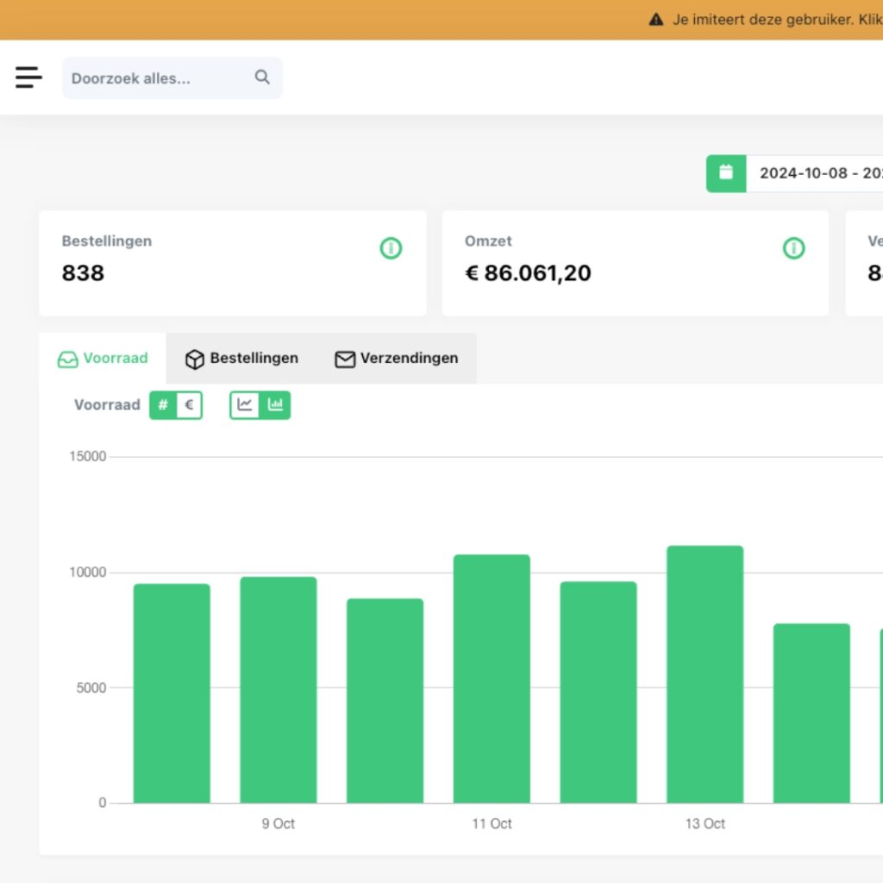Open the hamburger navigation menu
Screen dimensions: 883x883
point(28,78)
